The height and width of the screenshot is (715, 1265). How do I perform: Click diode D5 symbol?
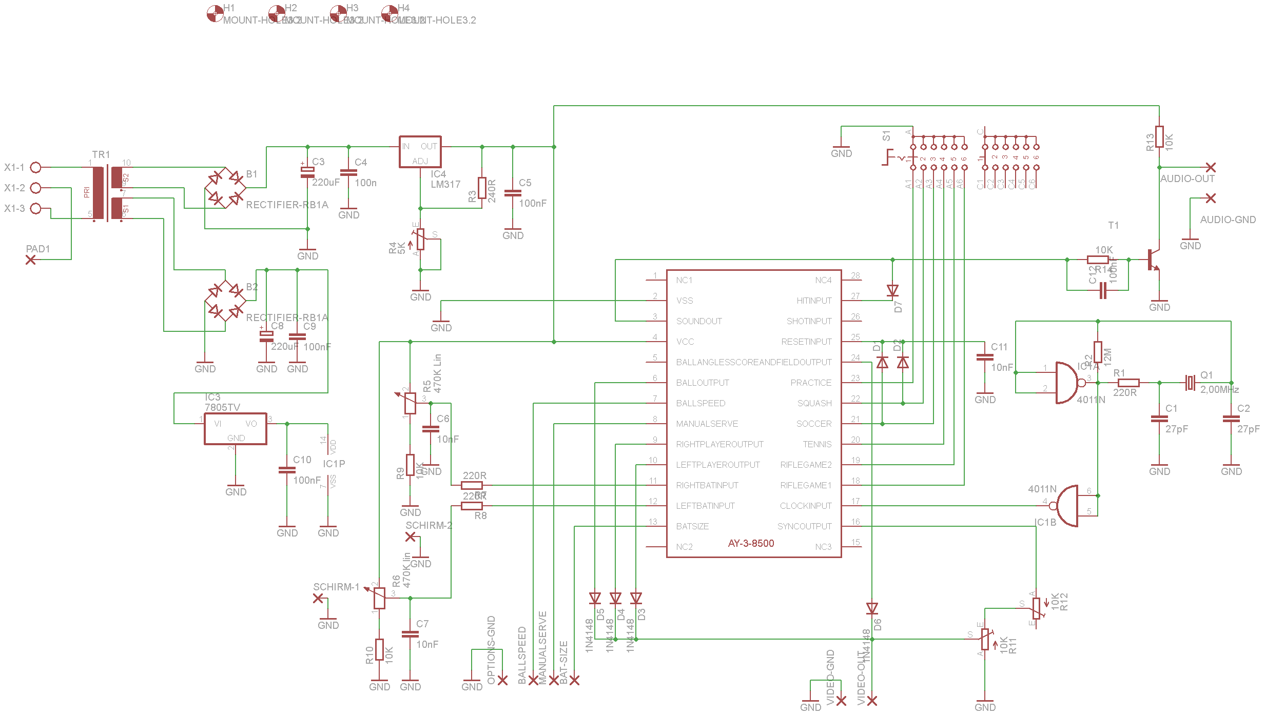click(595, 599)
